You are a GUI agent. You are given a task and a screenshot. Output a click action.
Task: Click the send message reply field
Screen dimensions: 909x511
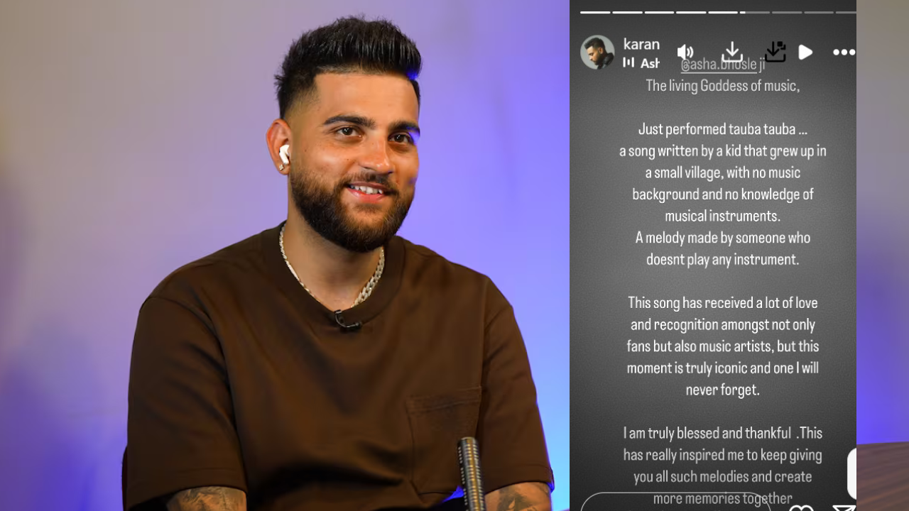(675, 502)
